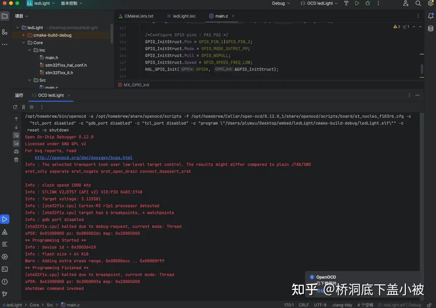
Task: Stop the running process with the square button
Action: [32, 107]
